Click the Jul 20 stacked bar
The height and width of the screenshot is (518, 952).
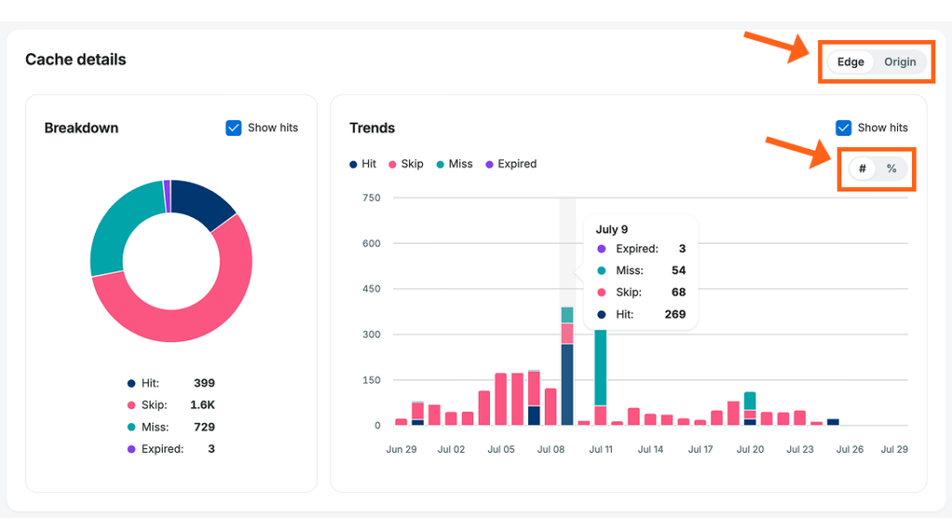pyautogui.click(x=750, y=408)
